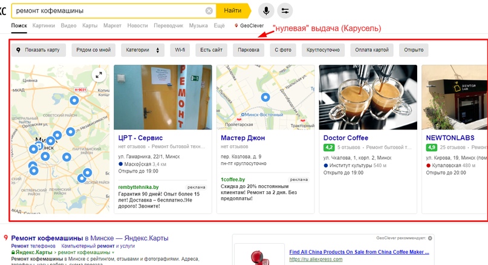Click the northernmost map pin near Н-9031
The width and height of the screenshot is (488, 265).
[74, 100]
